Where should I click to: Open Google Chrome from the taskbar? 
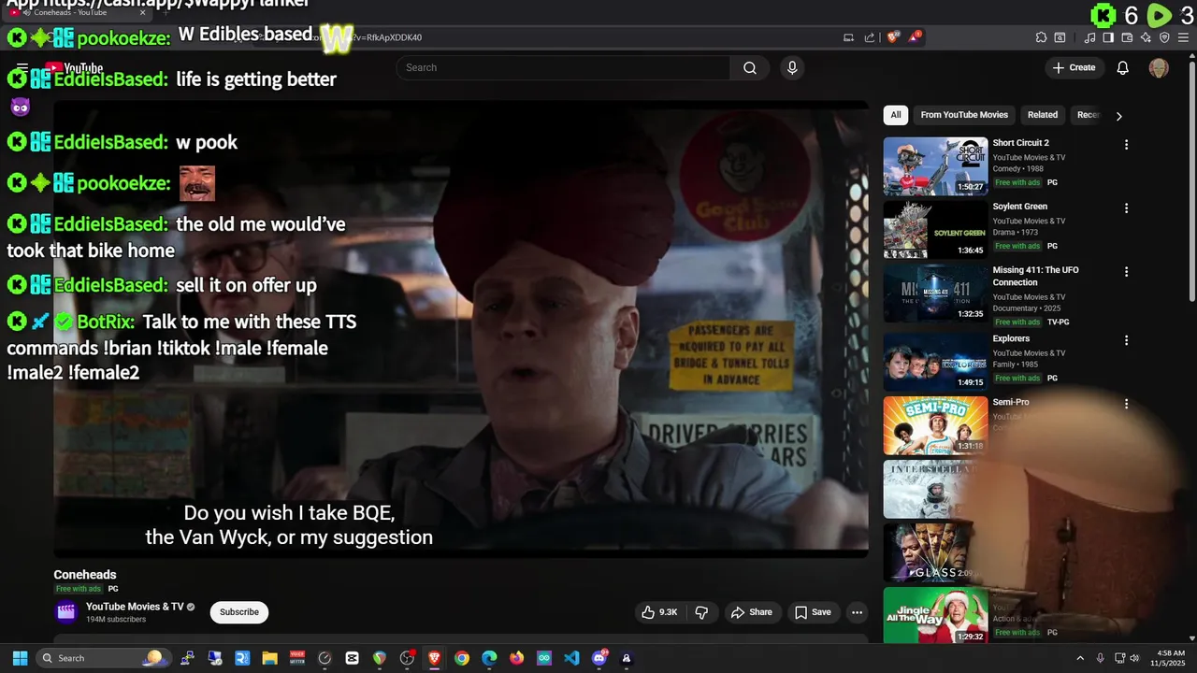pyautogui.click(x=462, y=658)
